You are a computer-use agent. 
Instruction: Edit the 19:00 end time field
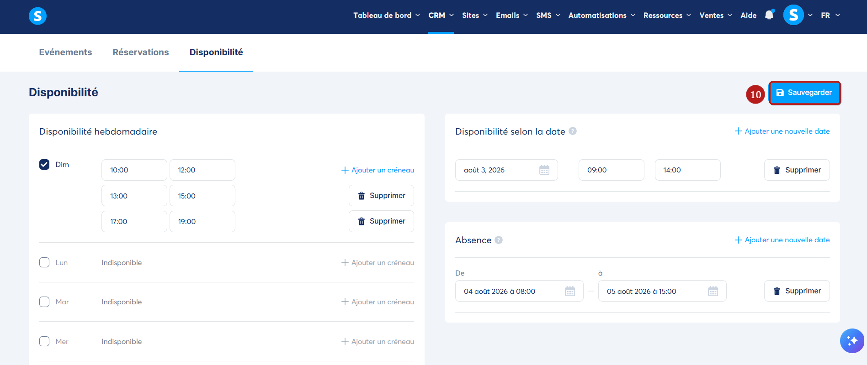pos(202,221)
